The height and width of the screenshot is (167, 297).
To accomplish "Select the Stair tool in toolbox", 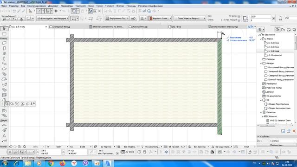I will coord(4,74).
